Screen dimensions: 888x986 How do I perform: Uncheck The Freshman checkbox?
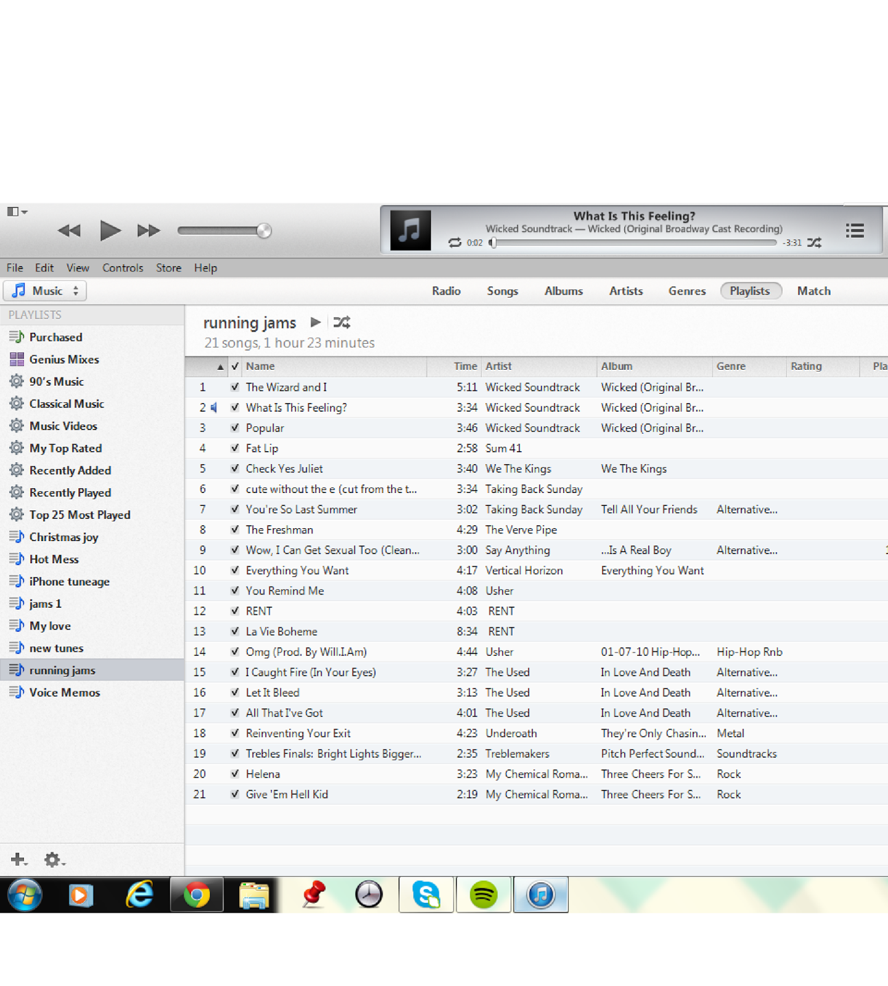tap(235, 529)
